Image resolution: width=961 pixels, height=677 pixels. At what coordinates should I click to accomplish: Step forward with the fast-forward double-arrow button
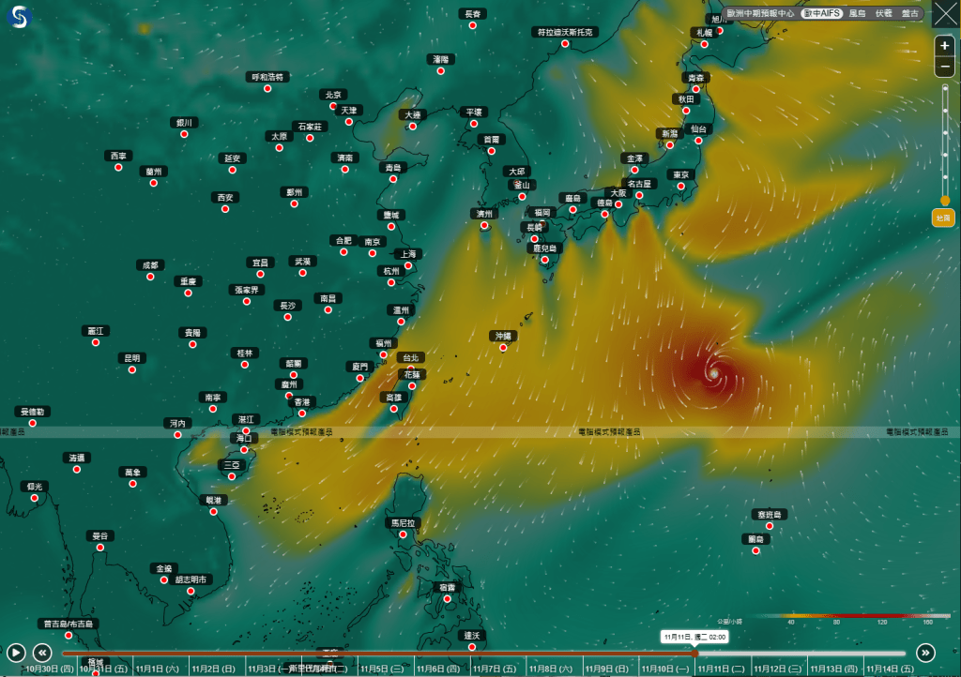(x=925, y=653)
